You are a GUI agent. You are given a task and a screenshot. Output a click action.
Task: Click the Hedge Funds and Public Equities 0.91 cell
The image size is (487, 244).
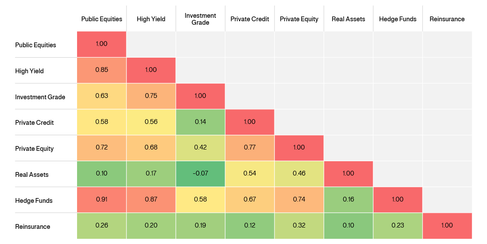(101, 200)
